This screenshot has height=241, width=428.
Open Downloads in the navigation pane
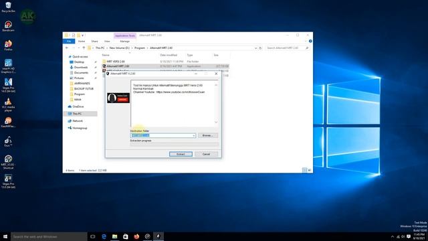[80, 67]
